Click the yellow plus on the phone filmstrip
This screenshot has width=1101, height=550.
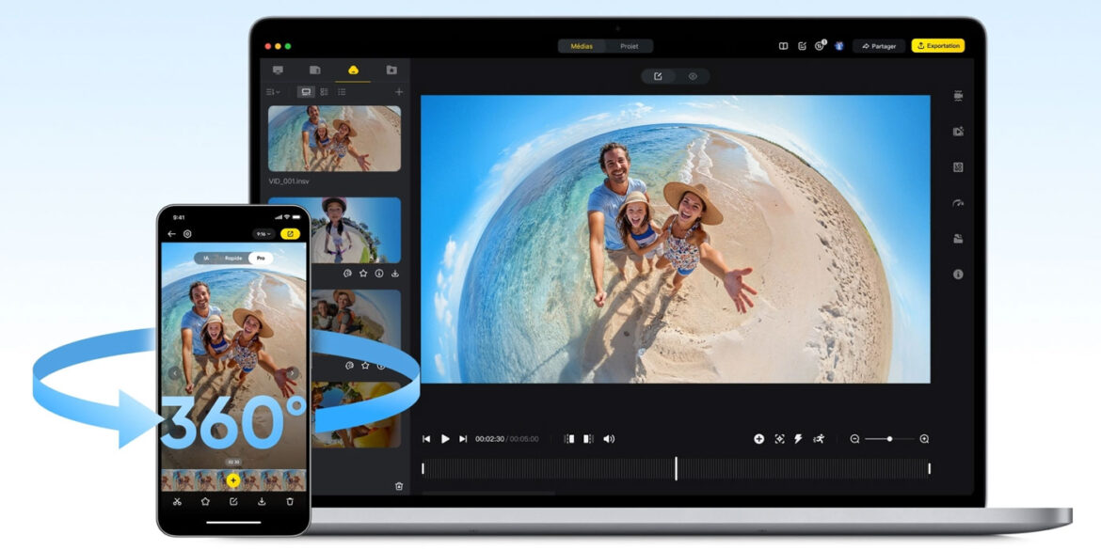[x=233, y=480]
